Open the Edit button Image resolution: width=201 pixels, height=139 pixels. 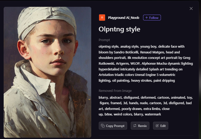[160, 126]
